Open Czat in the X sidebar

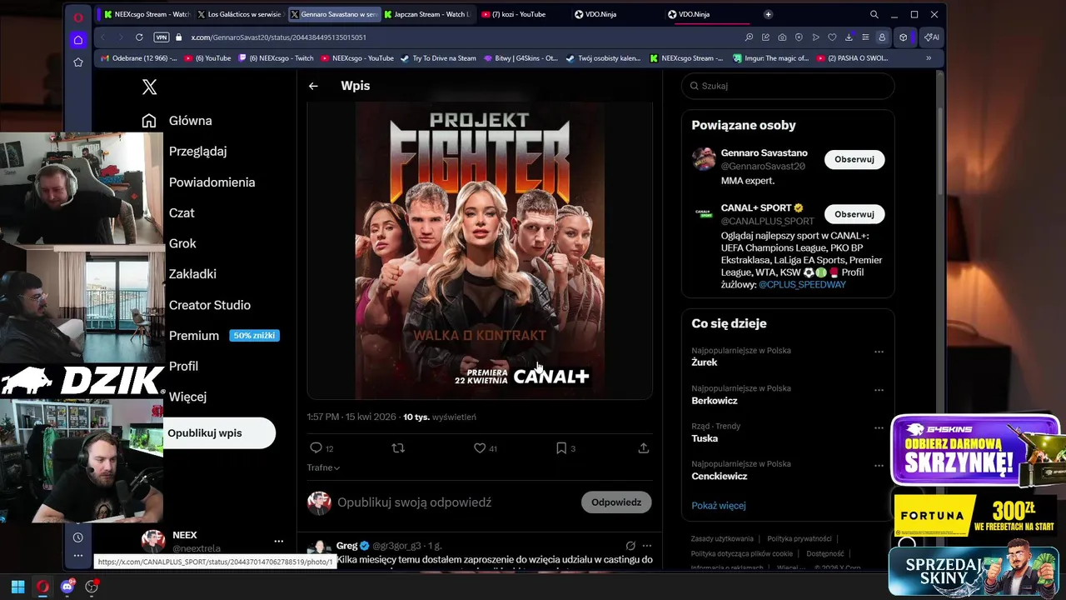point(182,213)
